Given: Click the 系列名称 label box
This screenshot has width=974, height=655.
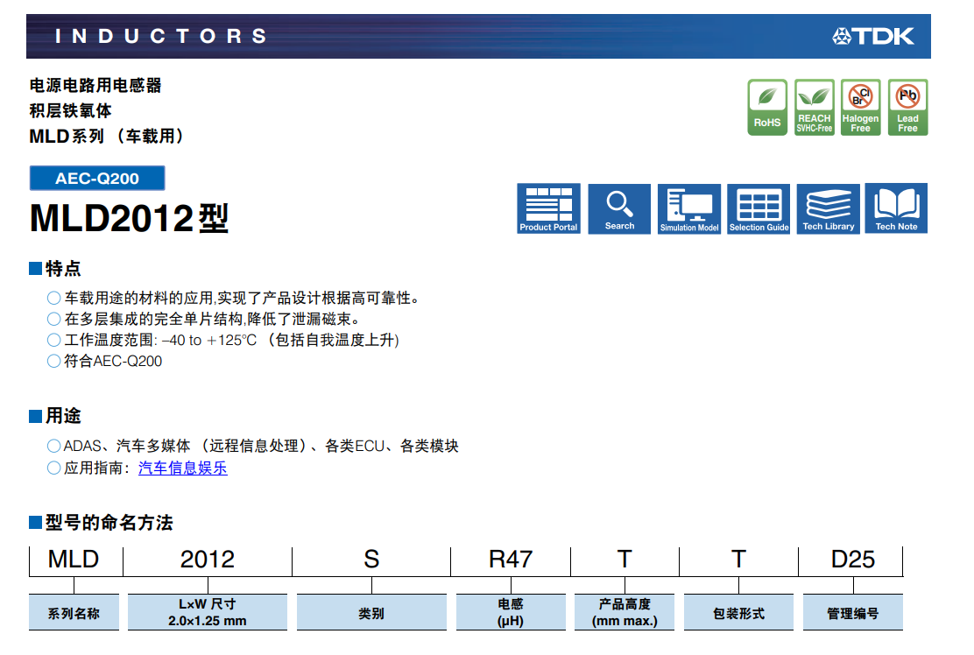Looking at the screenshot, I should point(74,612).
